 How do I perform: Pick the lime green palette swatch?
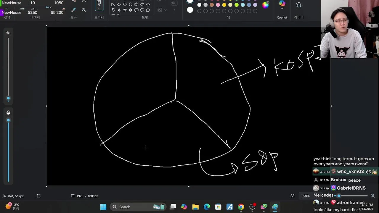(237, 5)
